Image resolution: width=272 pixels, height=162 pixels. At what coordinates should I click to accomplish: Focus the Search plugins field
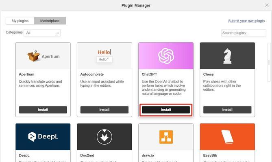click(244, 33)
